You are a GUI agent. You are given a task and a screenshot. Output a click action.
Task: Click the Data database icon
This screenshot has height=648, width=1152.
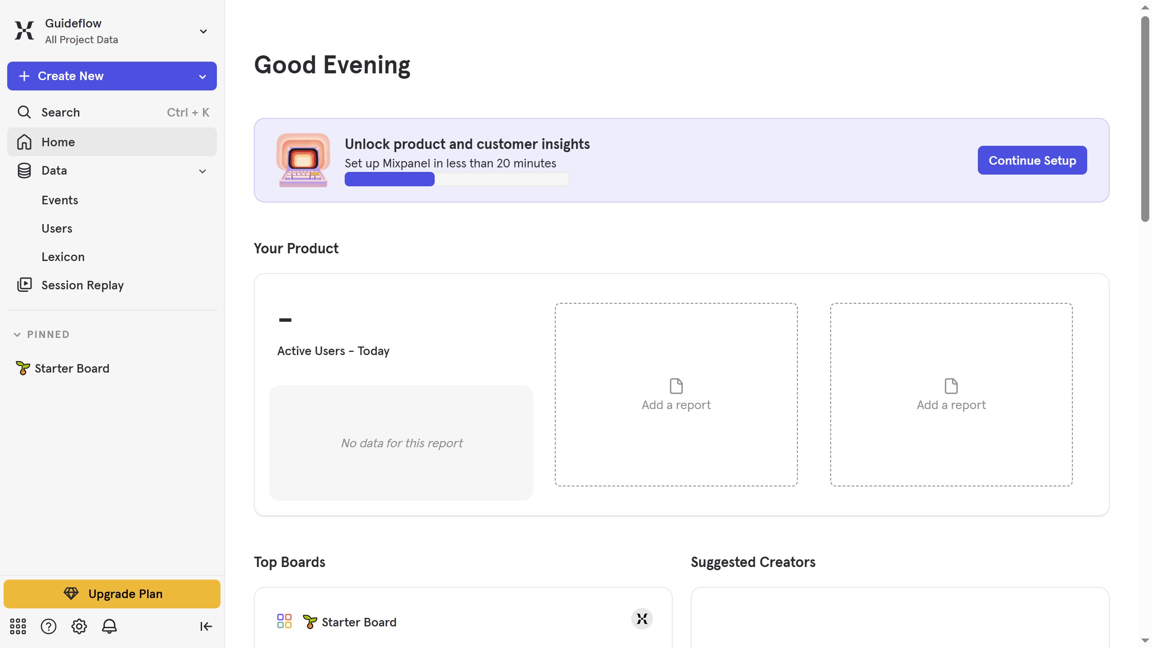point(24,171)
